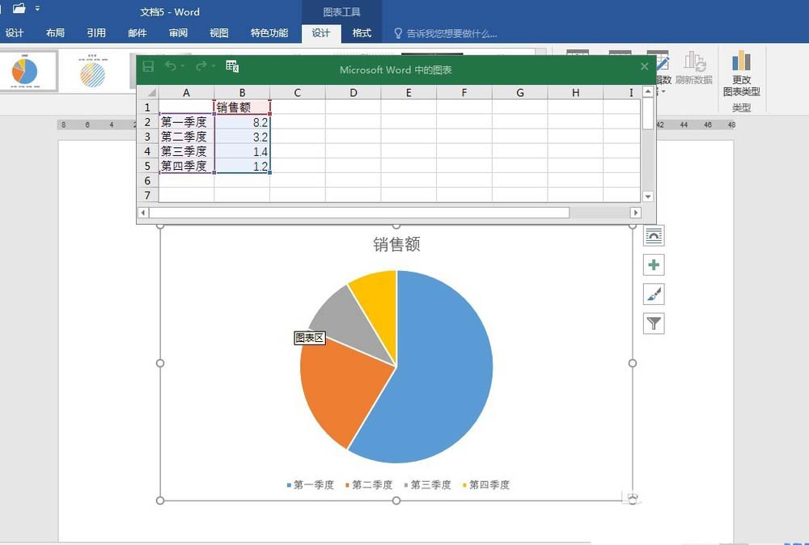The image size is (809, 545).
Task: Click the 第一季度 legend entry
Action: point(310,484)
